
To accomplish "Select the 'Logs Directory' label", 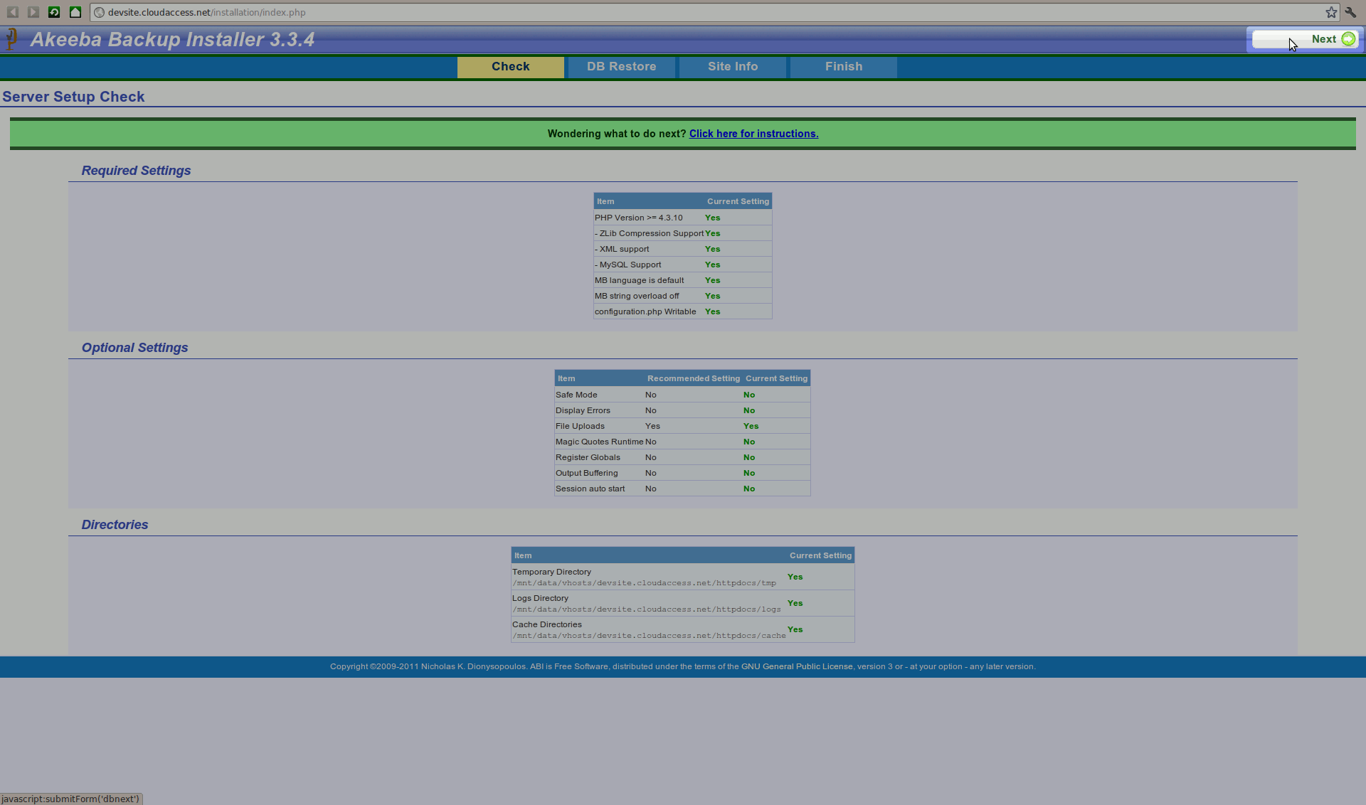I will tap(540, 598).
